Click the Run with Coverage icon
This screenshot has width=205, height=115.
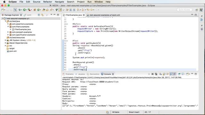tap(29, 10)
